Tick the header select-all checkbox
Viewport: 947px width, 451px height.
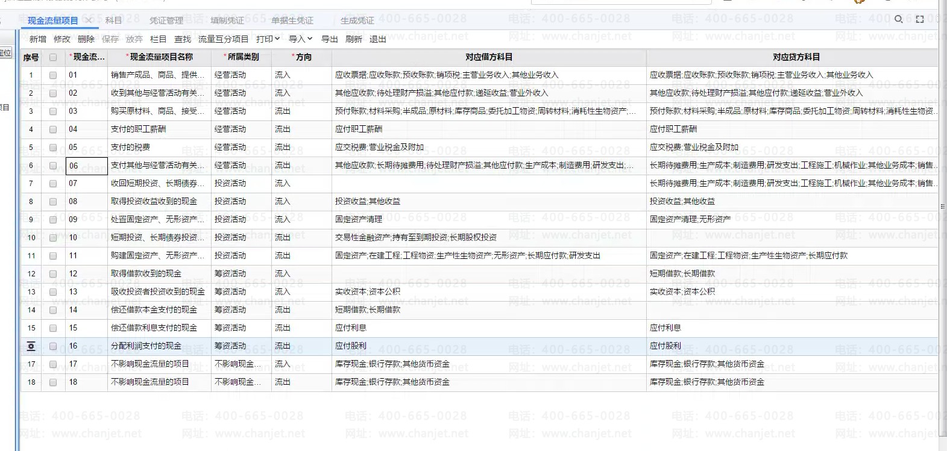[x=53, y=58]
